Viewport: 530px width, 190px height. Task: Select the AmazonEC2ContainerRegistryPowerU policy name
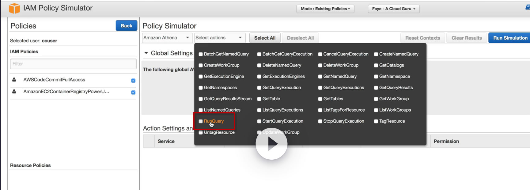point(66,91)
